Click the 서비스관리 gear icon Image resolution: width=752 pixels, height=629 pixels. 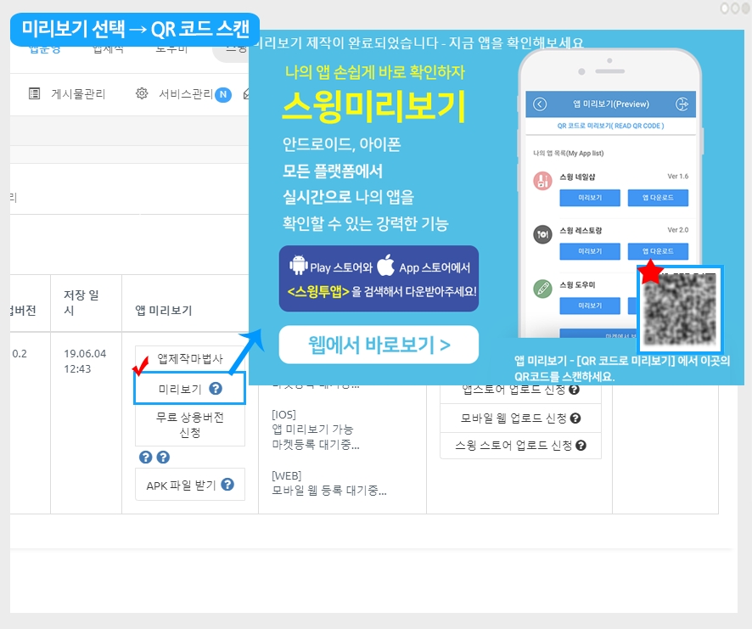point(142,93)
